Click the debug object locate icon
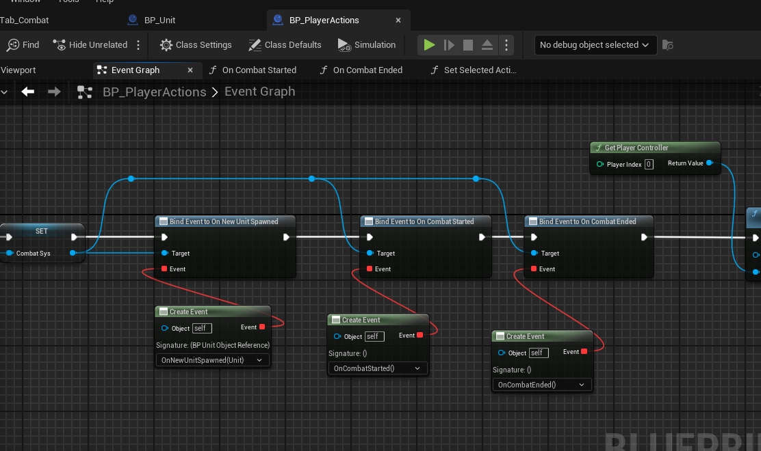 coord(668,45)
